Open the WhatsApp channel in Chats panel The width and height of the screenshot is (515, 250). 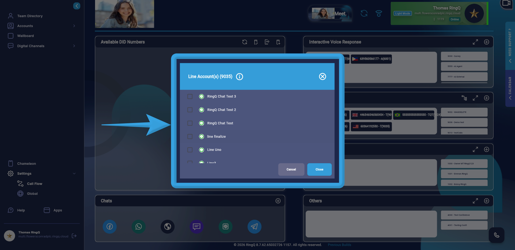[139, 226]
